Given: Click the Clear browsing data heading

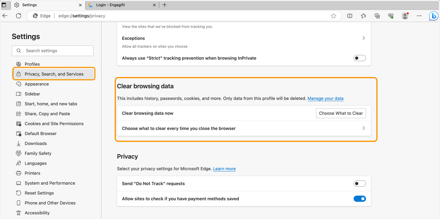Looking at the screenshot, I should point(145,86).
